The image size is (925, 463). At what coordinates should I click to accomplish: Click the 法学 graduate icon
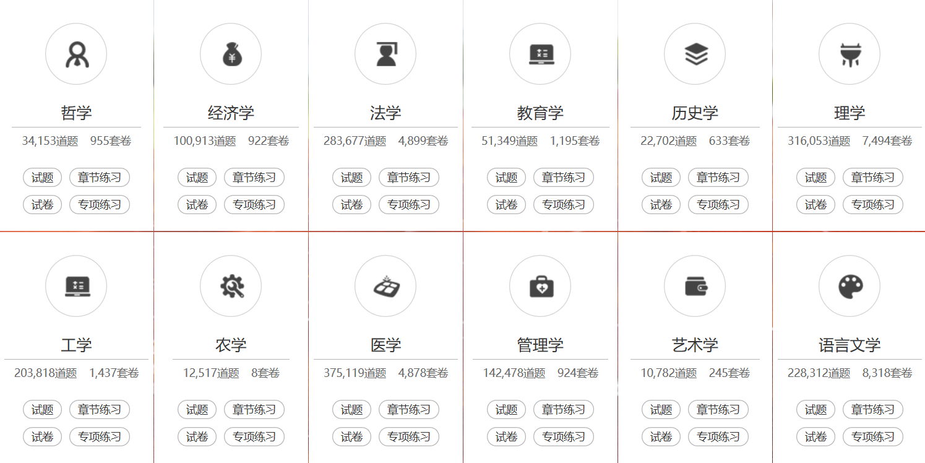(x=385, y=54)
